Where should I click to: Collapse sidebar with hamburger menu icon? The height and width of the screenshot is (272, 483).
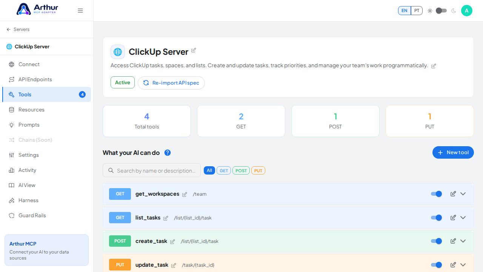pyautogui.click(x=80, y=11)
